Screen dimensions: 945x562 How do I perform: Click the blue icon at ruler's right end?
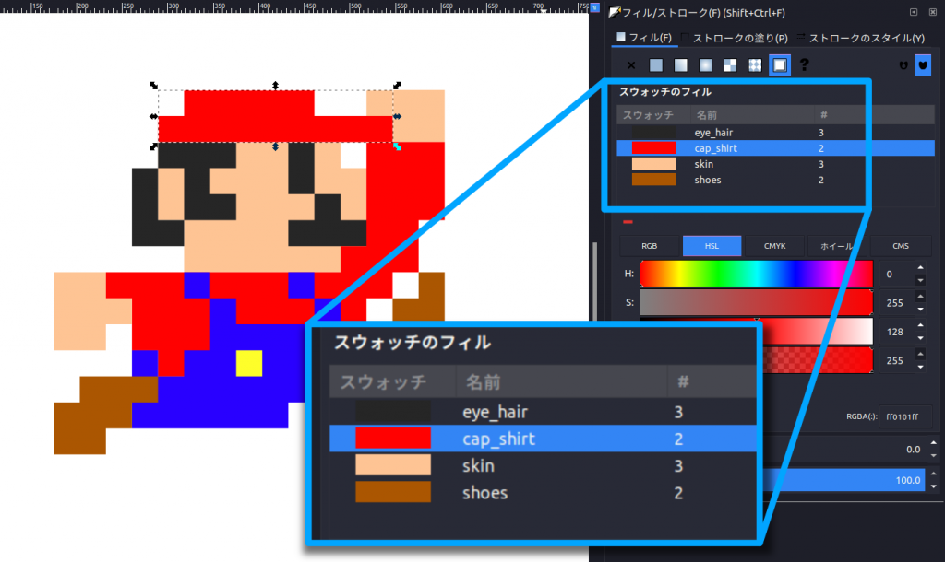[594, 7]
